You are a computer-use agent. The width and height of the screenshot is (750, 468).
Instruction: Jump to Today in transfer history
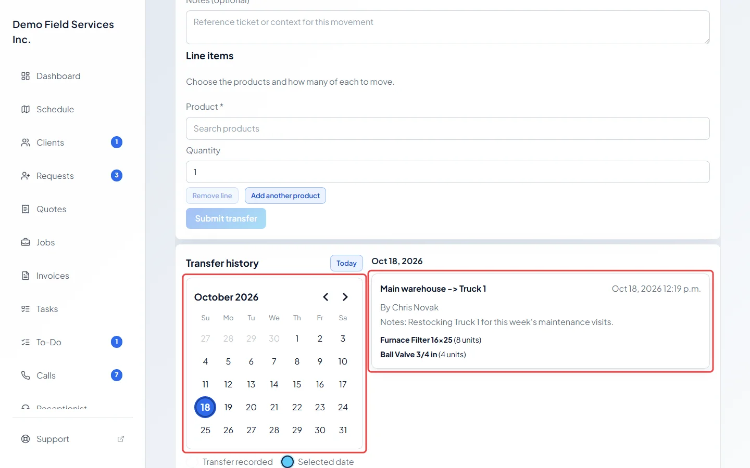click(346, 263)
